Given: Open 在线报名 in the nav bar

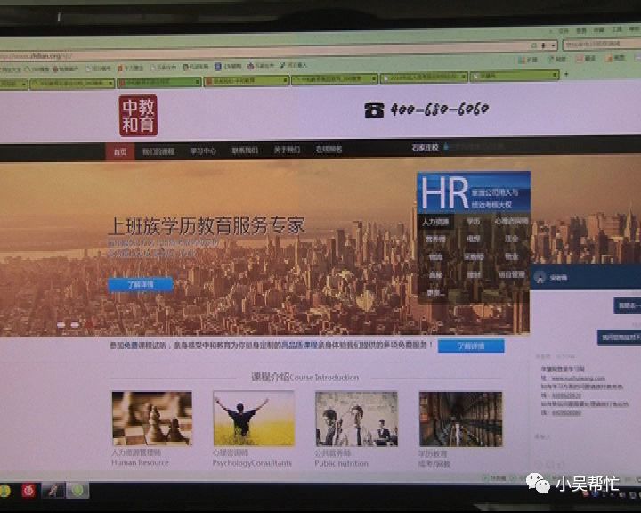Looking at the screenshot, I should (x=329, y=150).
